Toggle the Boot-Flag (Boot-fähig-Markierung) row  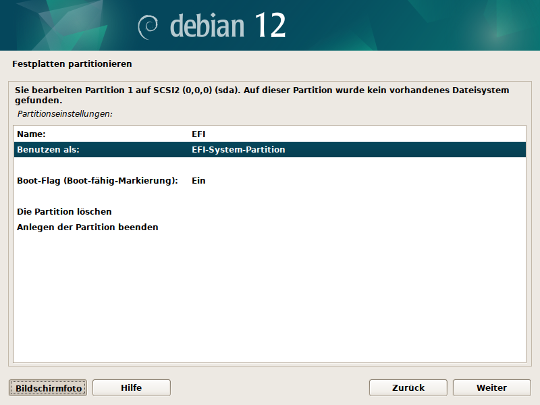click(97, 181)
